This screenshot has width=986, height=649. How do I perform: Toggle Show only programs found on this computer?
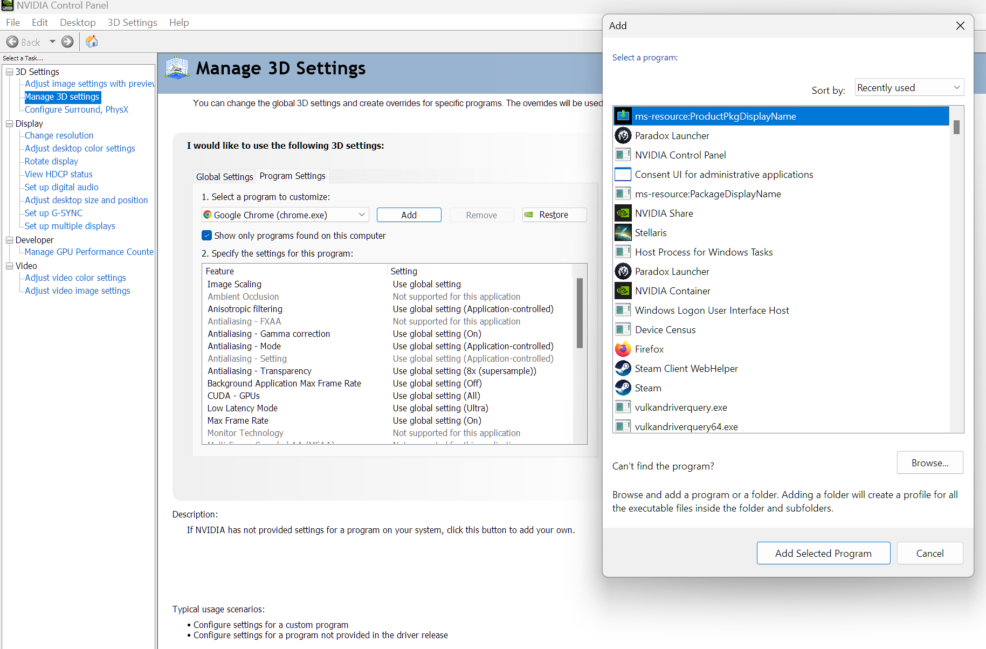pos(206,235)
